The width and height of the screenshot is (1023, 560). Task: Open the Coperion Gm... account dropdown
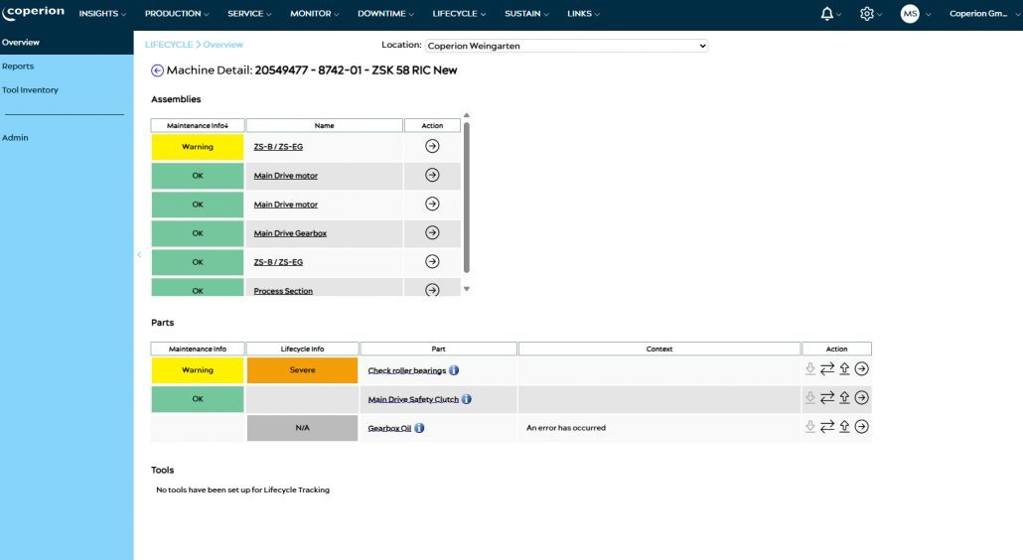[x=984, y=14]
